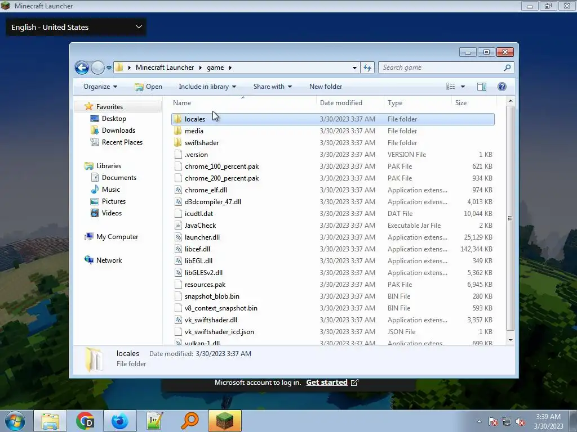Viewport: 577px width, 432px height.
Task: Select the swiftshader folder icon
Action: coord(178,142)
